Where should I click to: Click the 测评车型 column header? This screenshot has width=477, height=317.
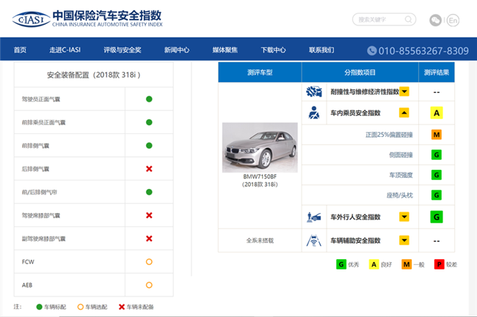pyautogui.click(x=260, y=72)
